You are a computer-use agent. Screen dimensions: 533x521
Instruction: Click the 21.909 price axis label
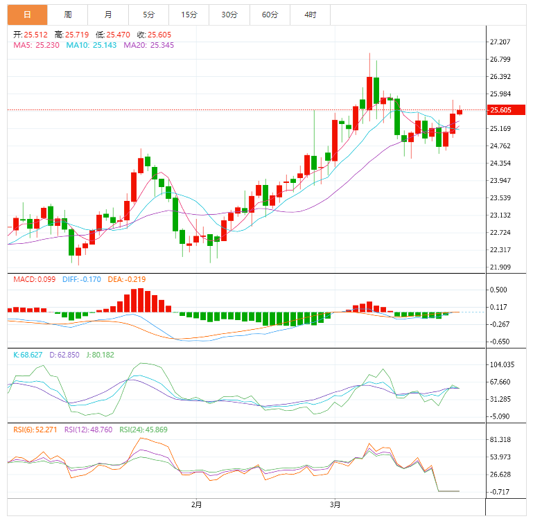[x=500, y=267]
